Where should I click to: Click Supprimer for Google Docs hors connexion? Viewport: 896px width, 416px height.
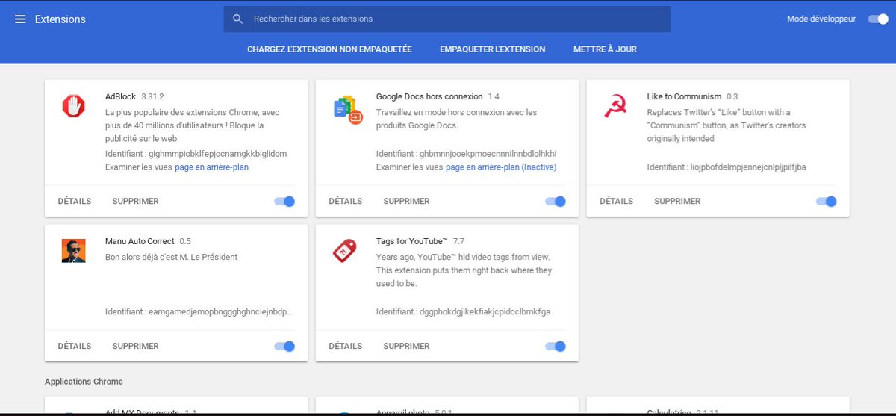pyautogui.click(x=406, y=201)
